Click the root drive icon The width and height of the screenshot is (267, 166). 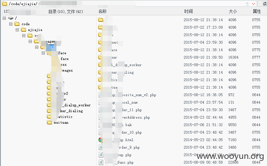[11, 18]
